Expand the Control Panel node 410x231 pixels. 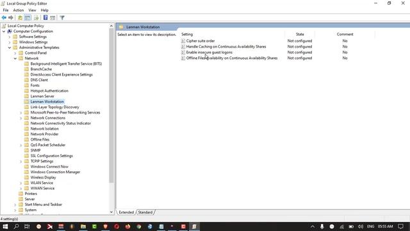pos(15,53)
